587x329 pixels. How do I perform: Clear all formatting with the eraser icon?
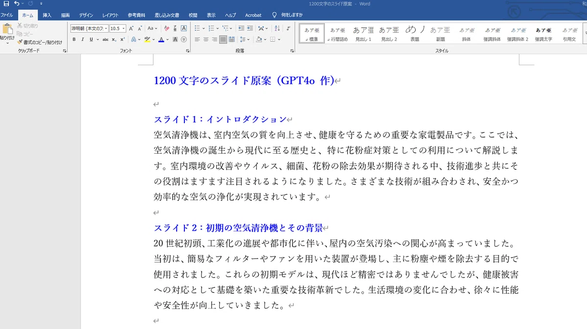click(x=167, y=28)
